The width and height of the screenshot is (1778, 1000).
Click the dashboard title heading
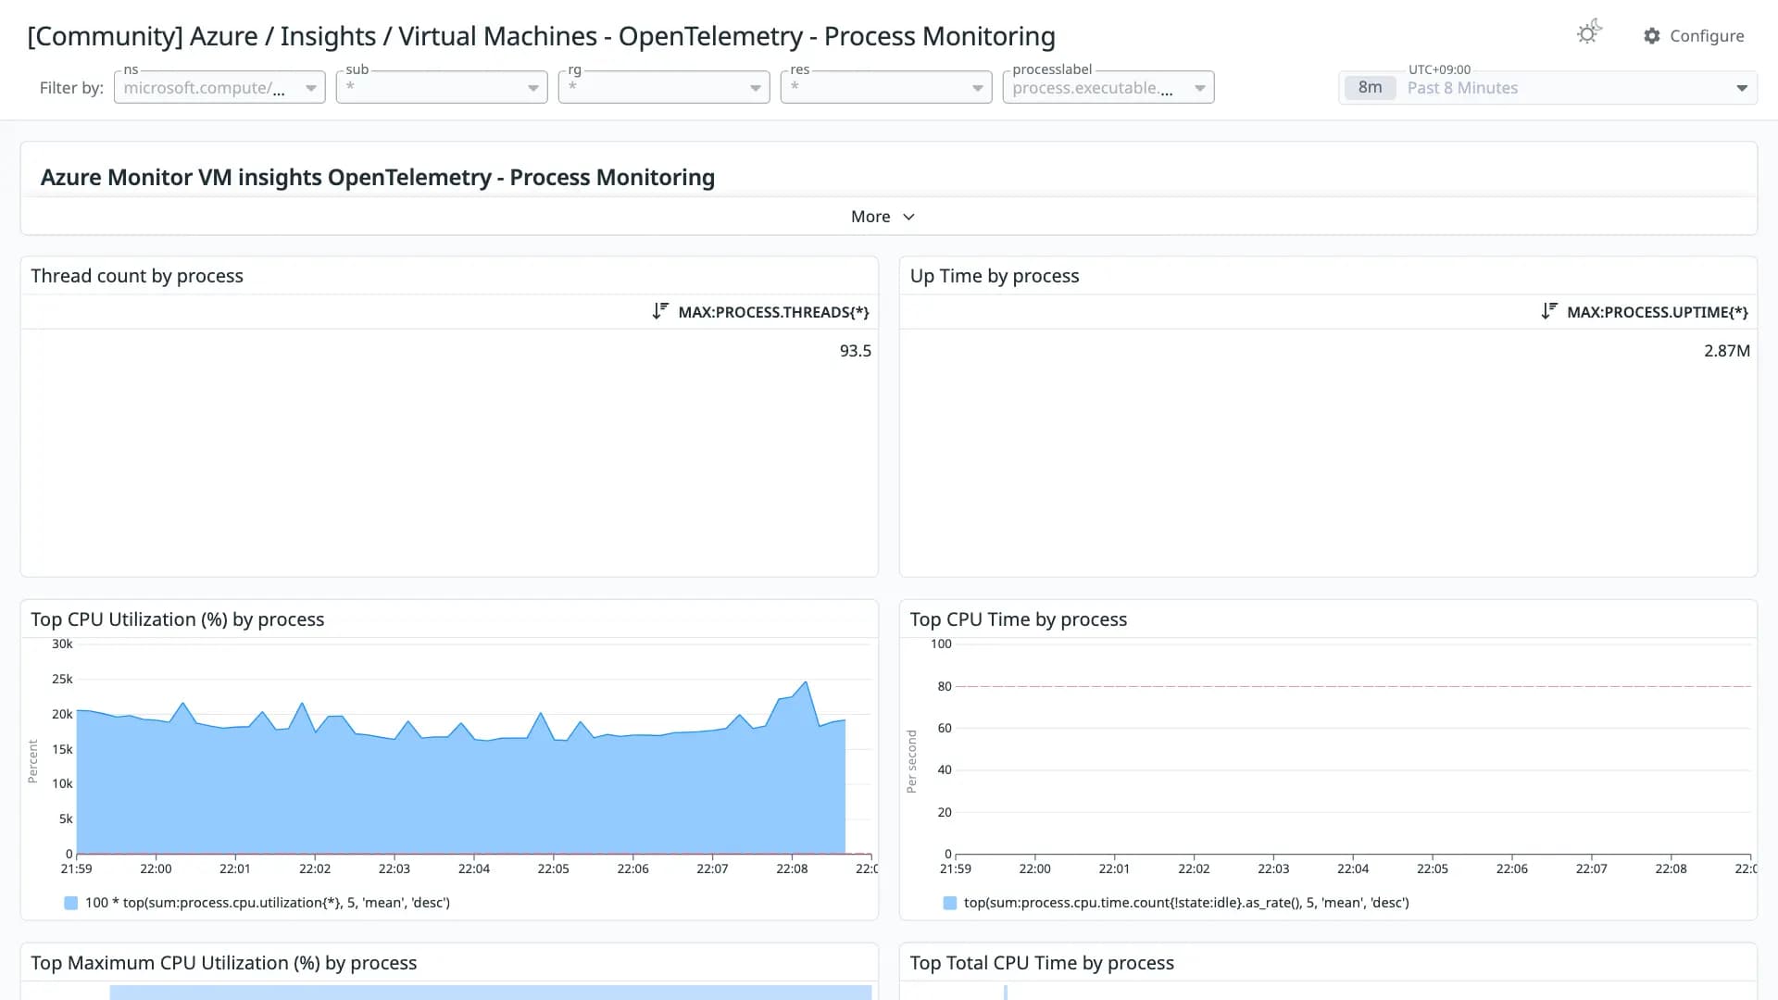(x=541, y=36)
